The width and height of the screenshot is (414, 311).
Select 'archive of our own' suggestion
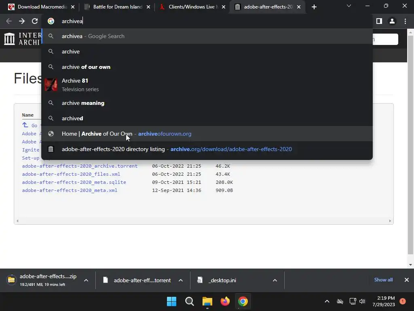(207, 67)
